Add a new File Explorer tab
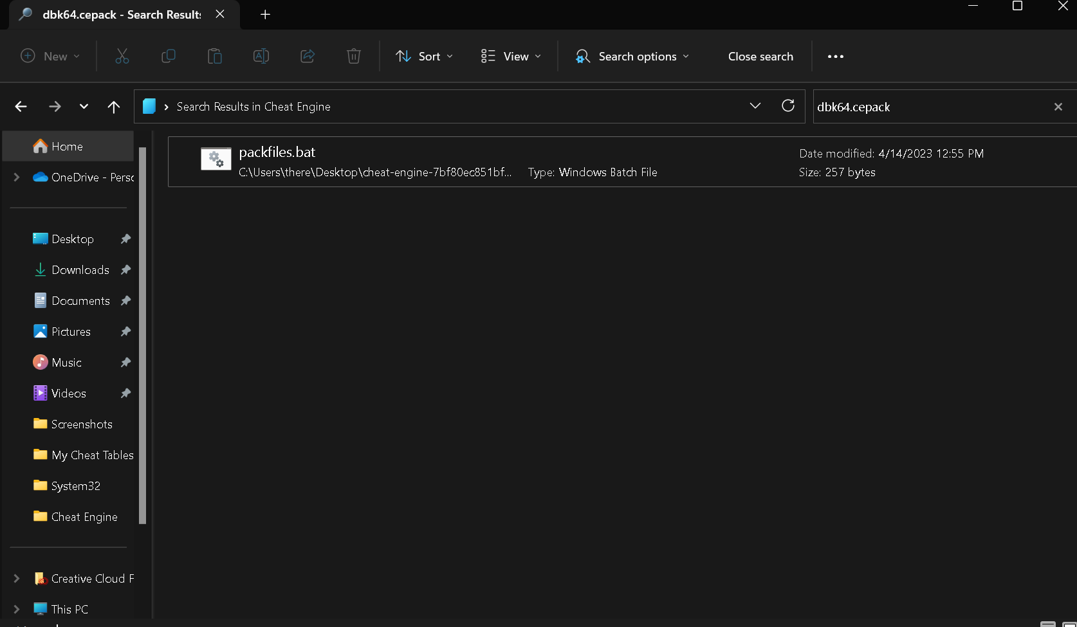The height and width of the screenshot is (627, 1077). [x=265, y=14]
